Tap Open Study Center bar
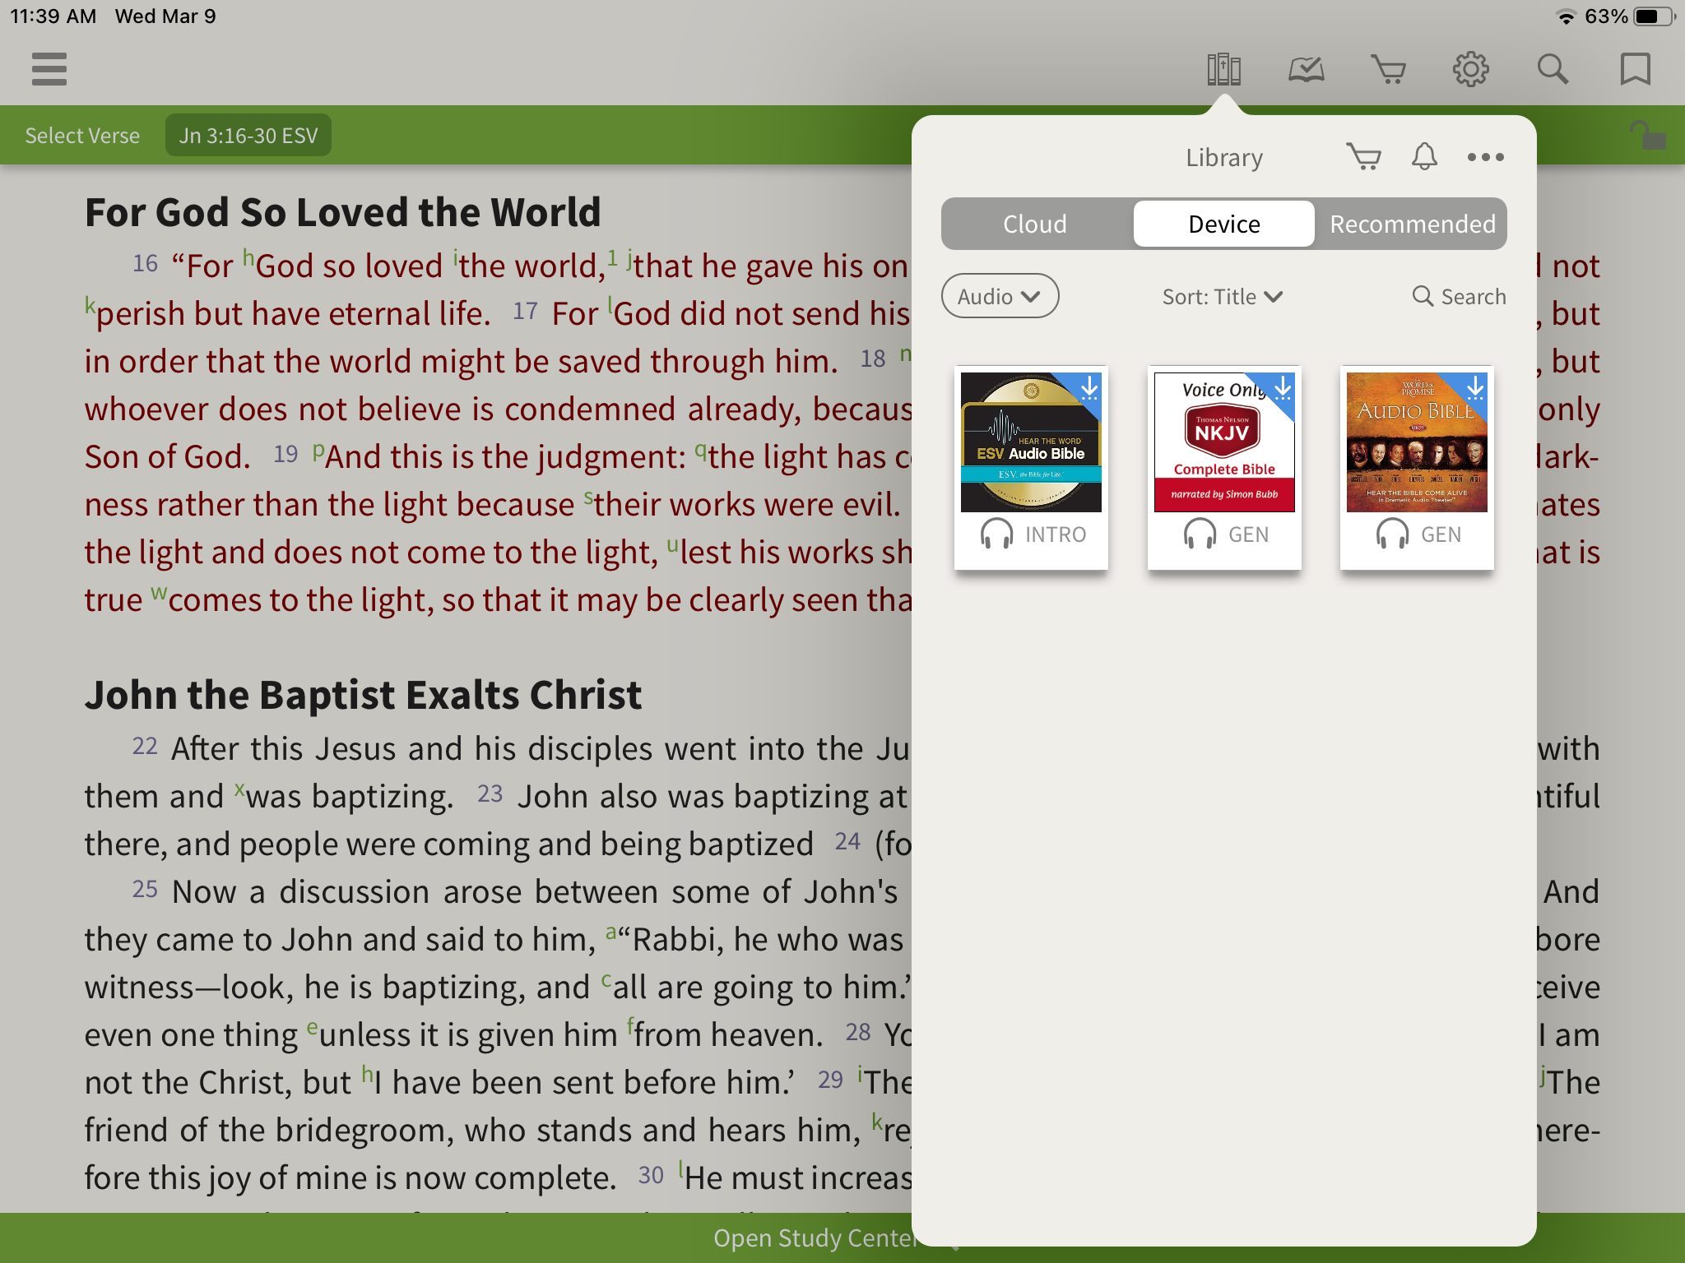 [815, 1238]
